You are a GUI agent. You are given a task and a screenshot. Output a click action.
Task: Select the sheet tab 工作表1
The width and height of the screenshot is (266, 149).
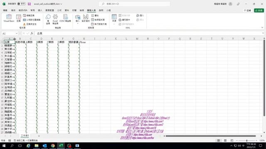tap(25, 136)
